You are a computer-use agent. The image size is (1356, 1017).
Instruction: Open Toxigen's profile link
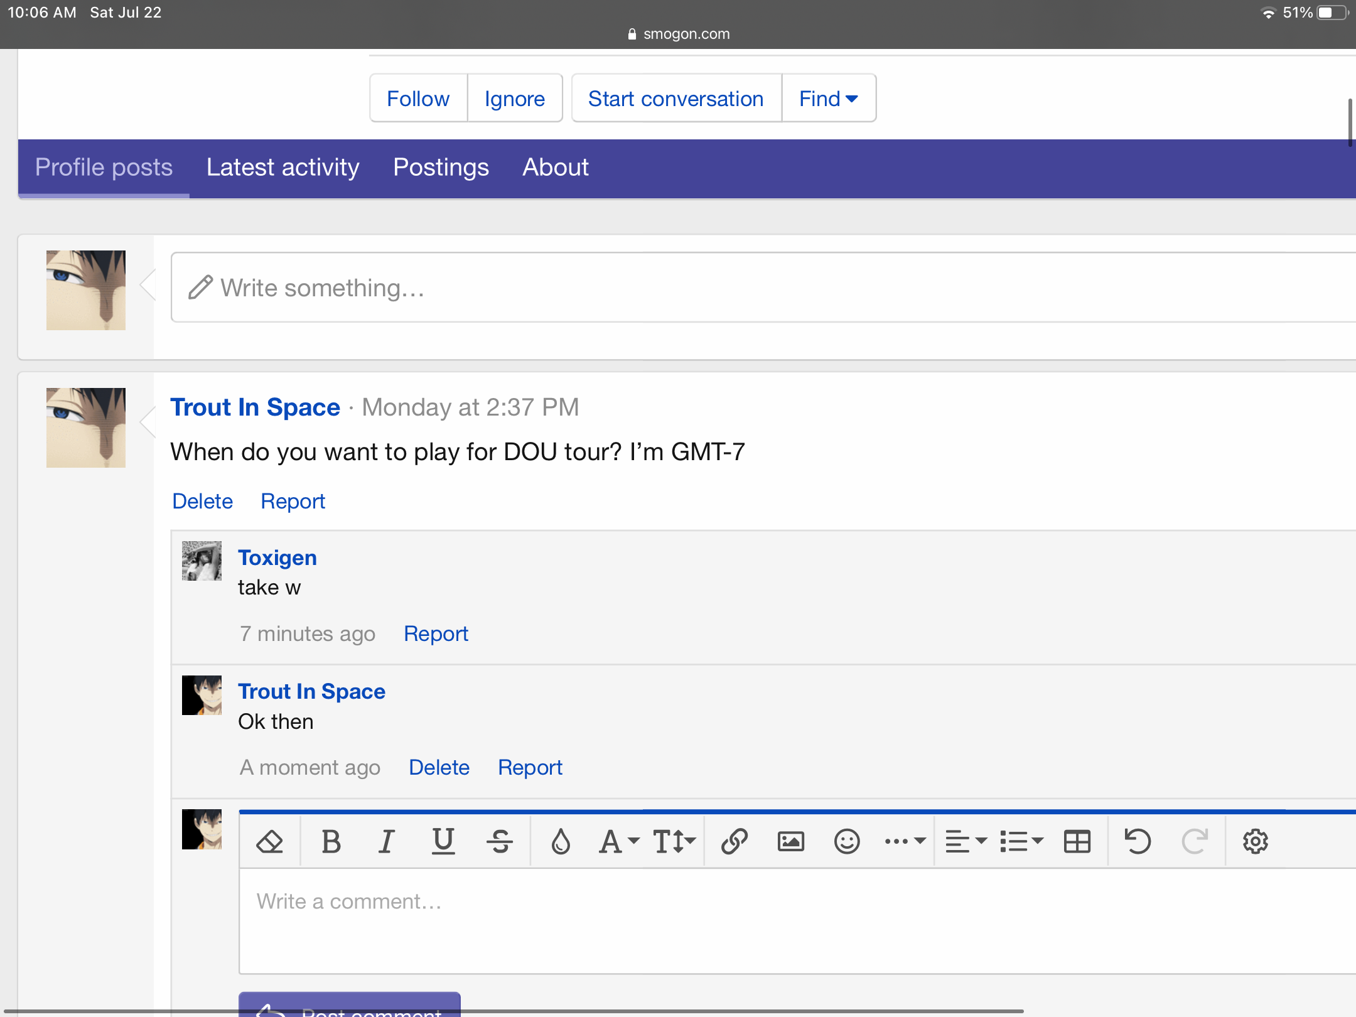click(x=277, y=557)
